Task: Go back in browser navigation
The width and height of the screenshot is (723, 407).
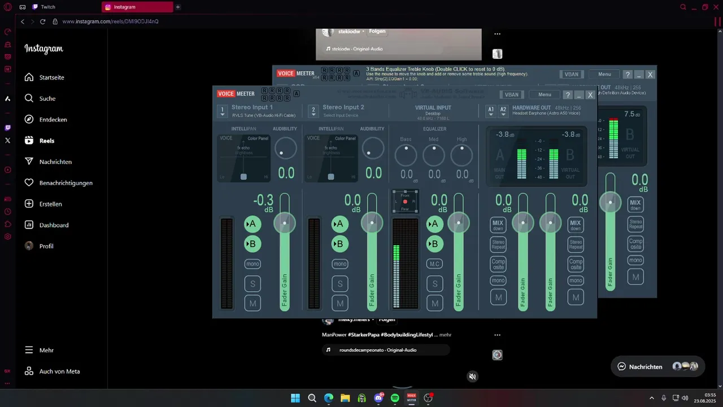Action: [x=23, y=21]
